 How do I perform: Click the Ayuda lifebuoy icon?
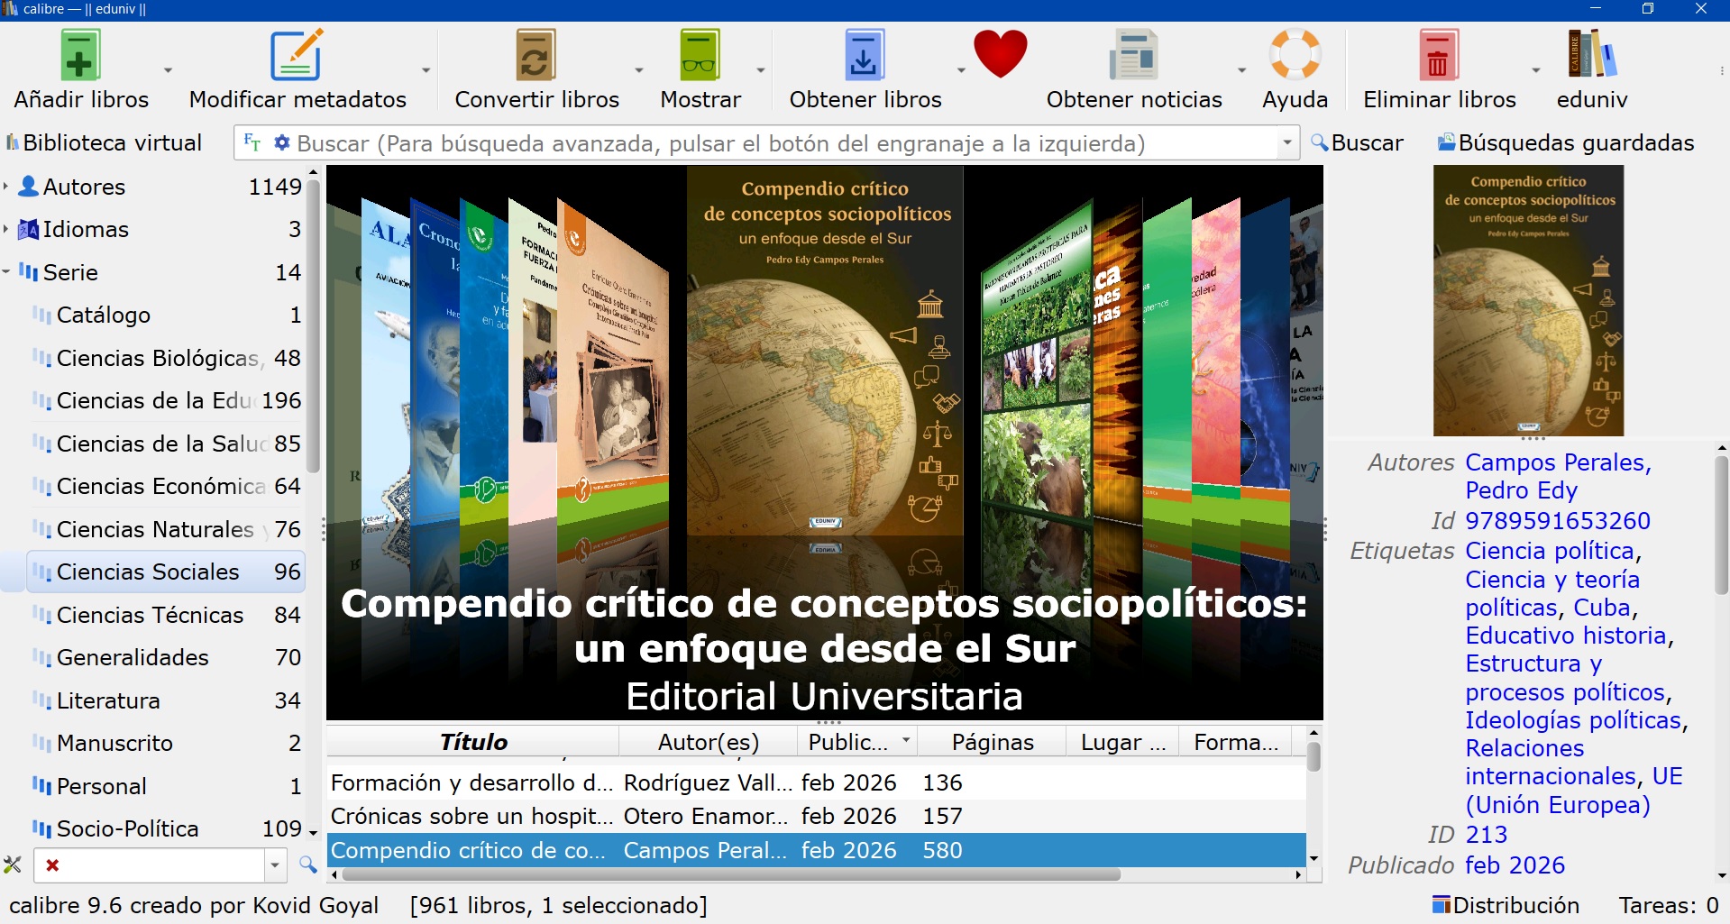(1295, 56)
